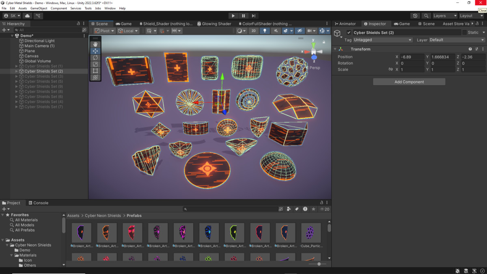Select the Move tool in the Scene toolbar
This screenshot has height=274, width=487.
(x=95, y=51)
